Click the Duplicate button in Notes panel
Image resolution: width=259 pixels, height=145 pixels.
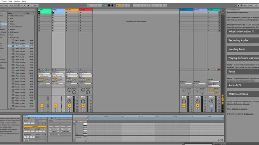pos(66,132)
